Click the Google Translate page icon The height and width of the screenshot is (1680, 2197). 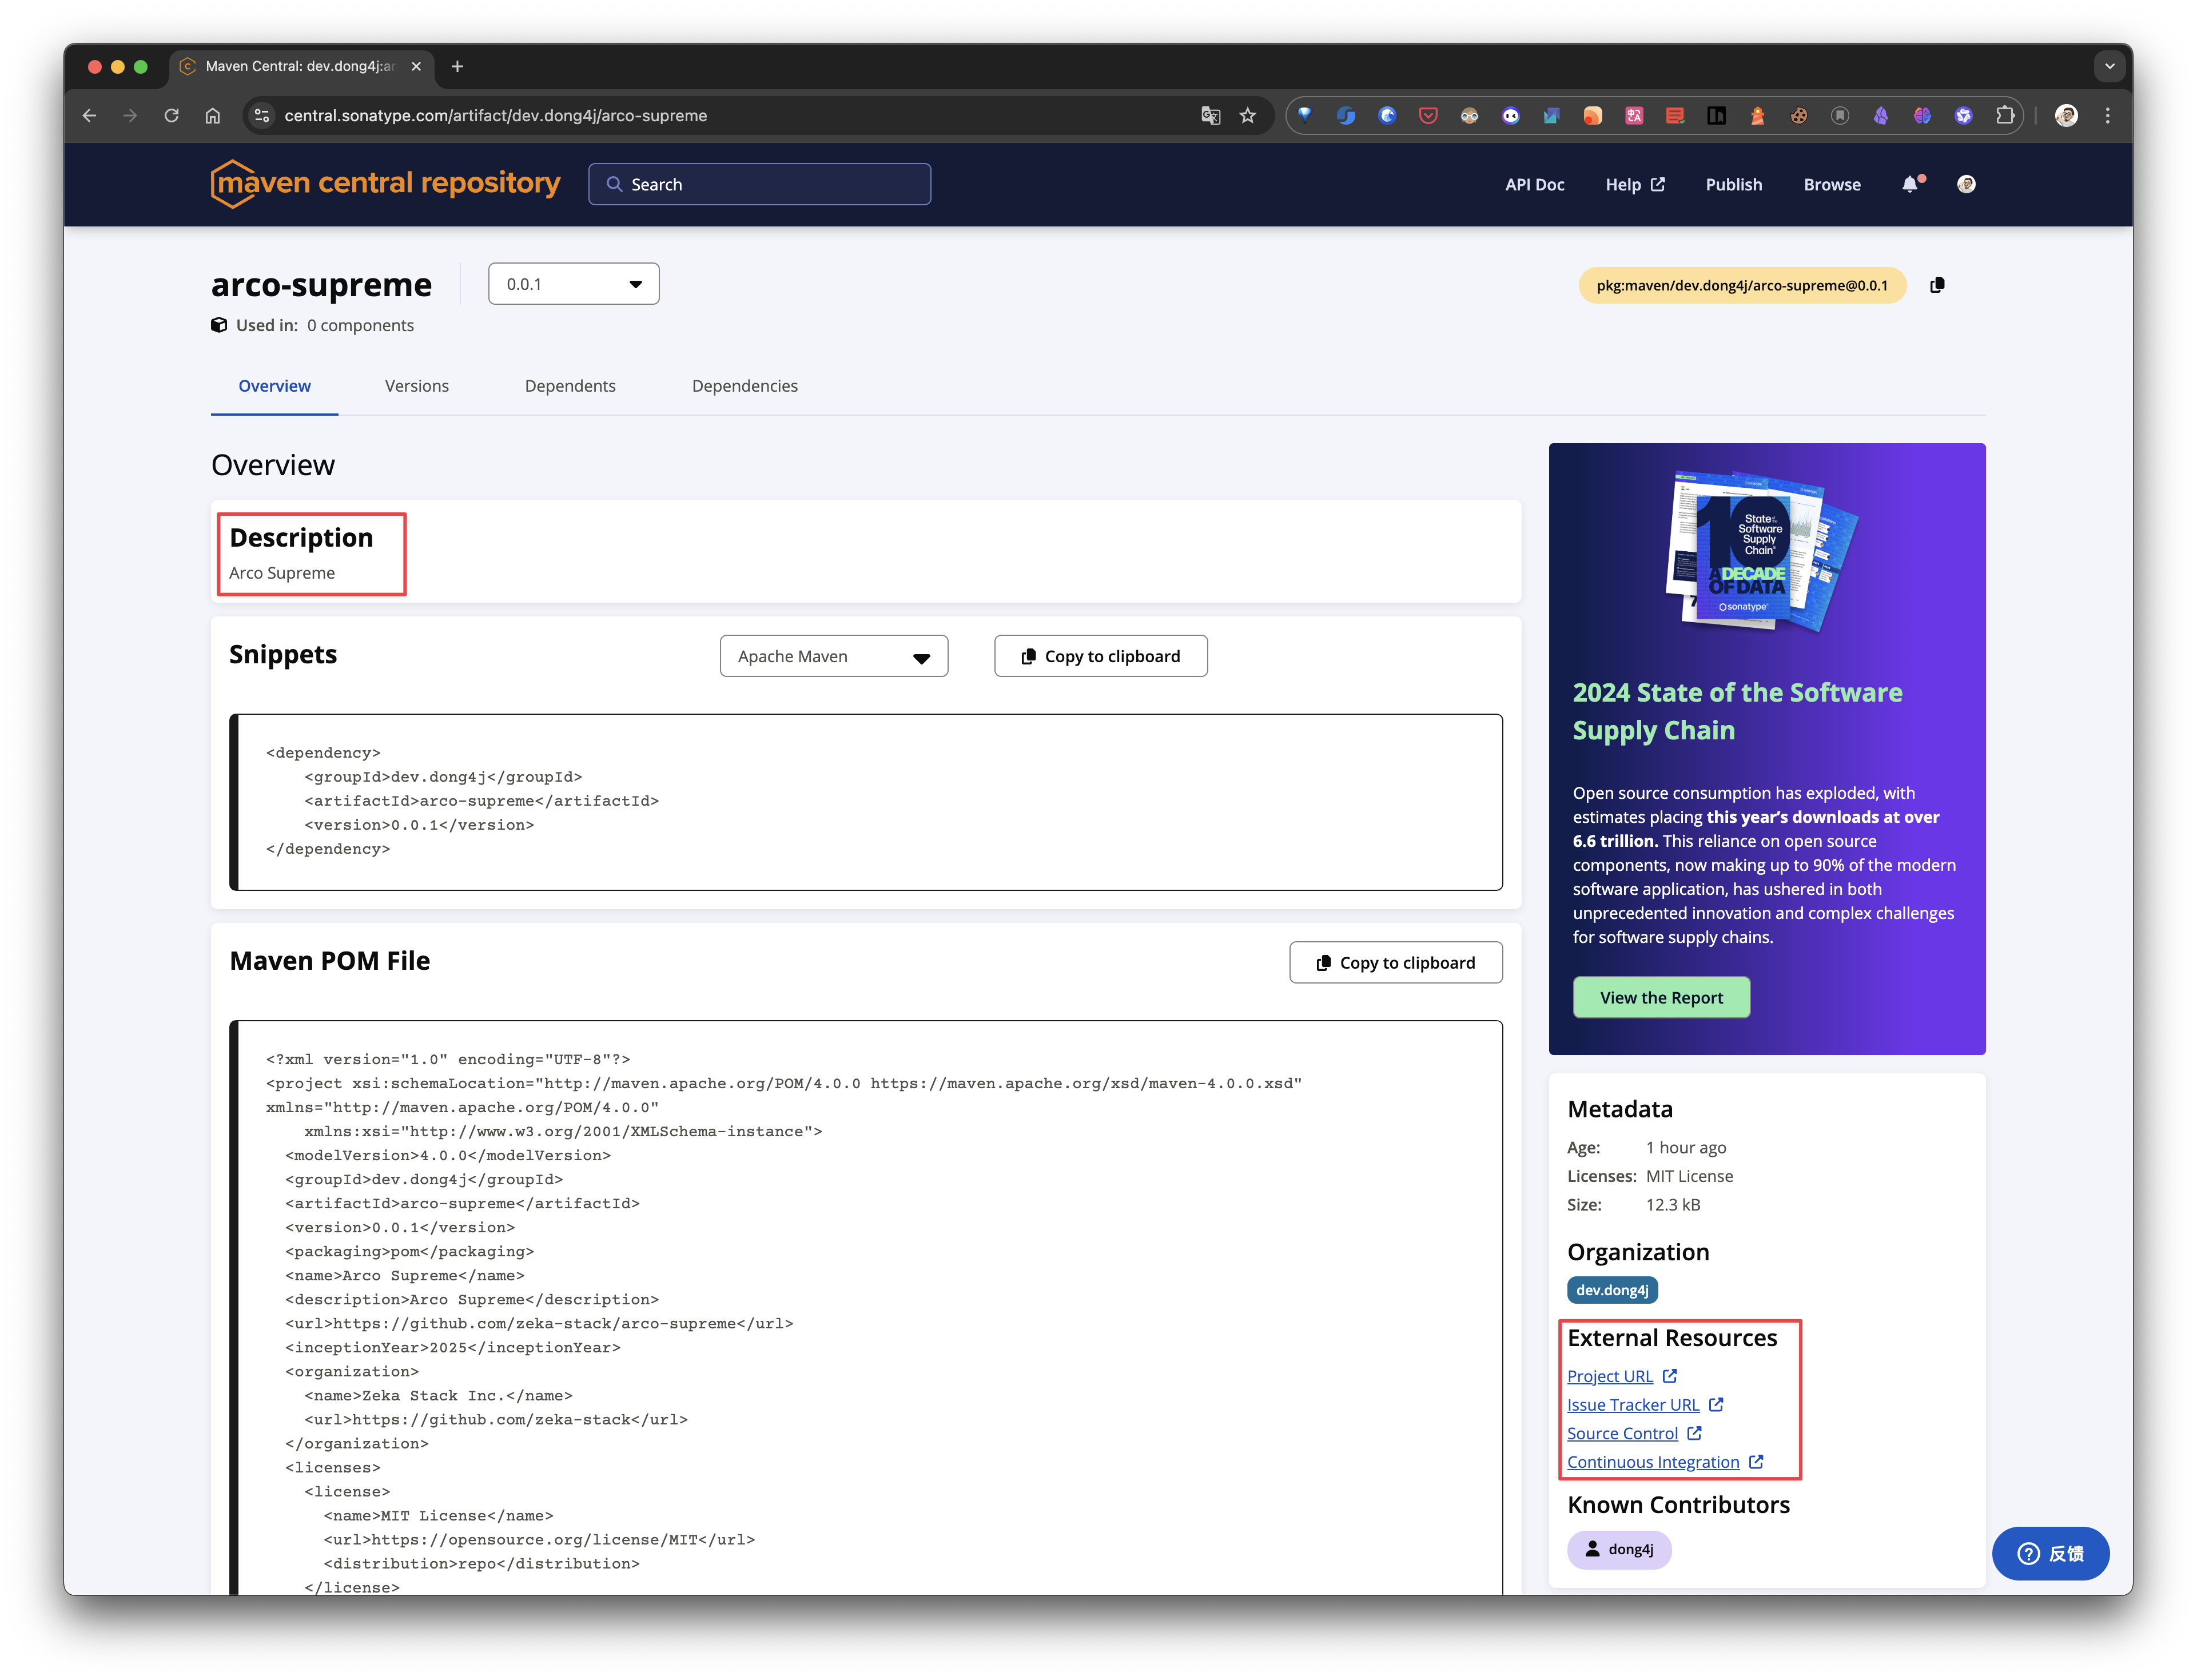coord(1210,116)
